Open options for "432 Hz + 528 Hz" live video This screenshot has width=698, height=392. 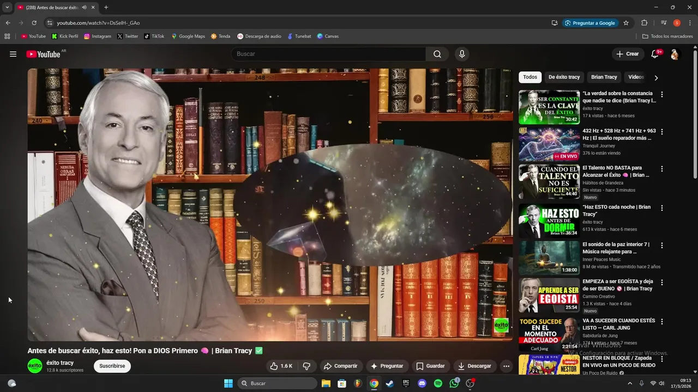click(662, 131)
